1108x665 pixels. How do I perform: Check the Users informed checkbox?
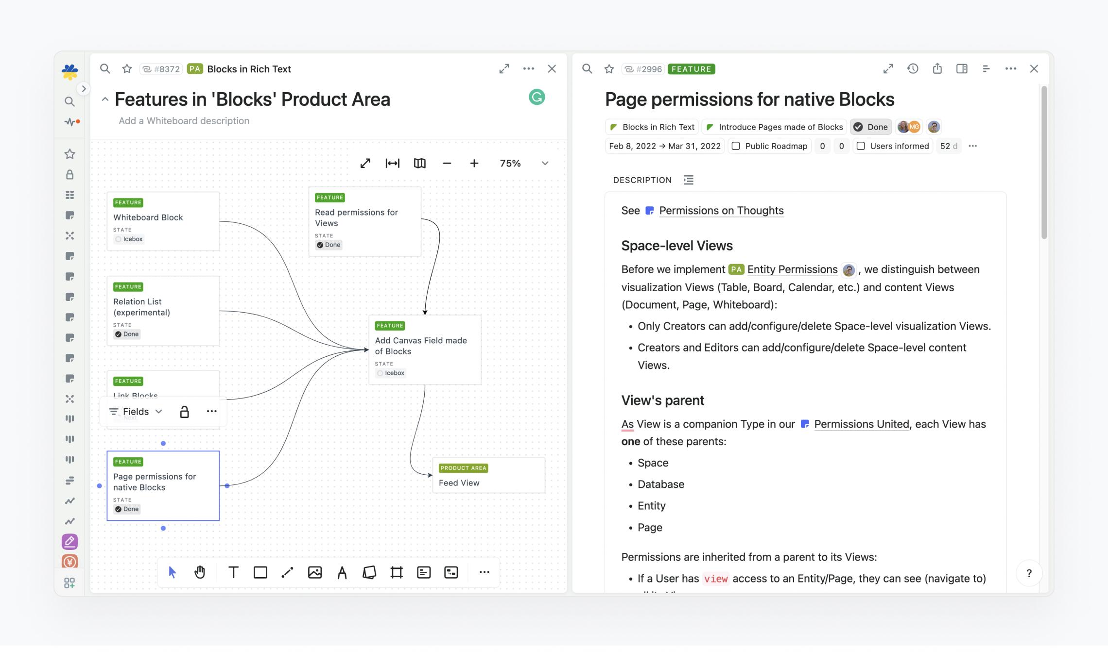(861, 146)
